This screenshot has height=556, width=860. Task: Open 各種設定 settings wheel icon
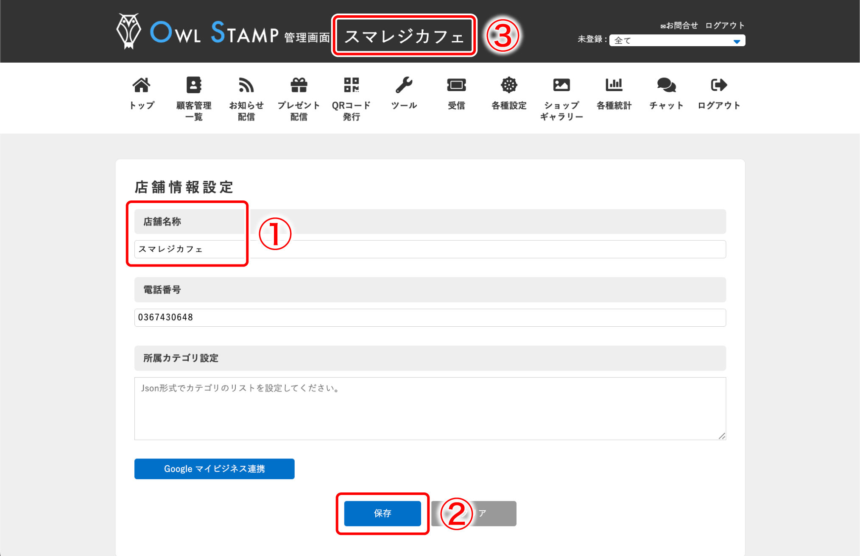508,93
